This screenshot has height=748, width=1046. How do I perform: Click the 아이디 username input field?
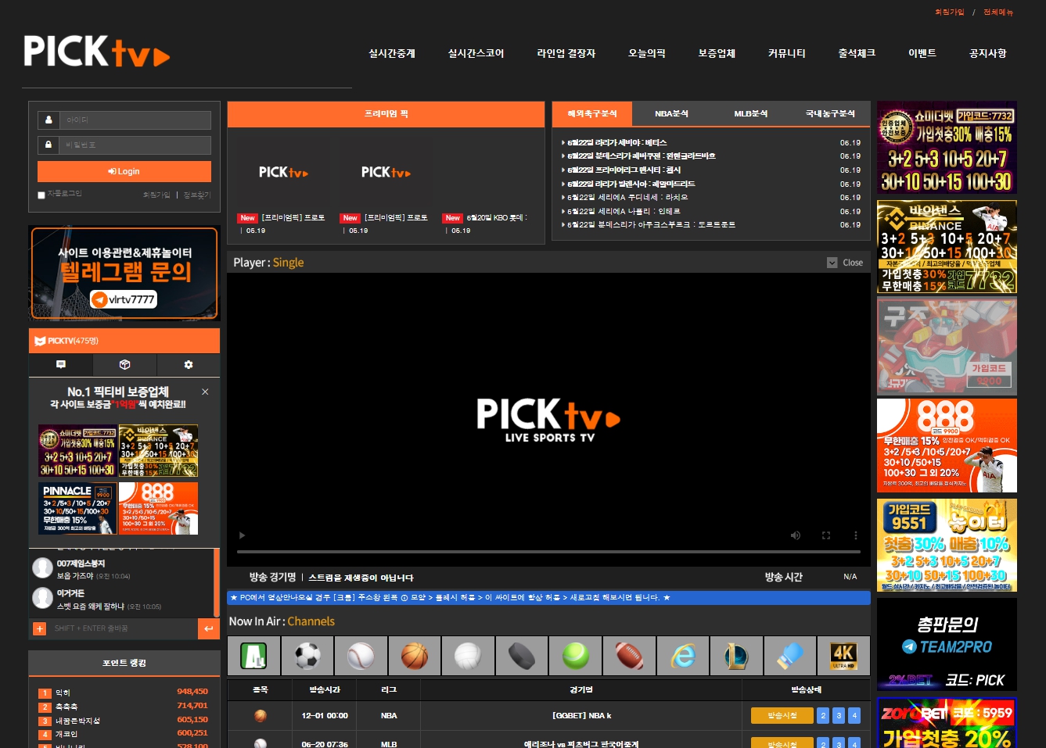[135, 120]
